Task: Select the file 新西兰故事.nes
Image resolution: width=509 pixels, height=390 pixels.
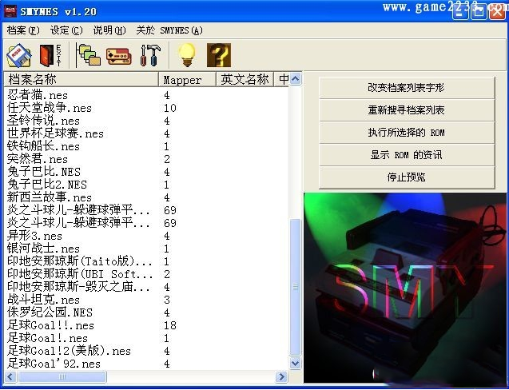Action: click(50, 197)
